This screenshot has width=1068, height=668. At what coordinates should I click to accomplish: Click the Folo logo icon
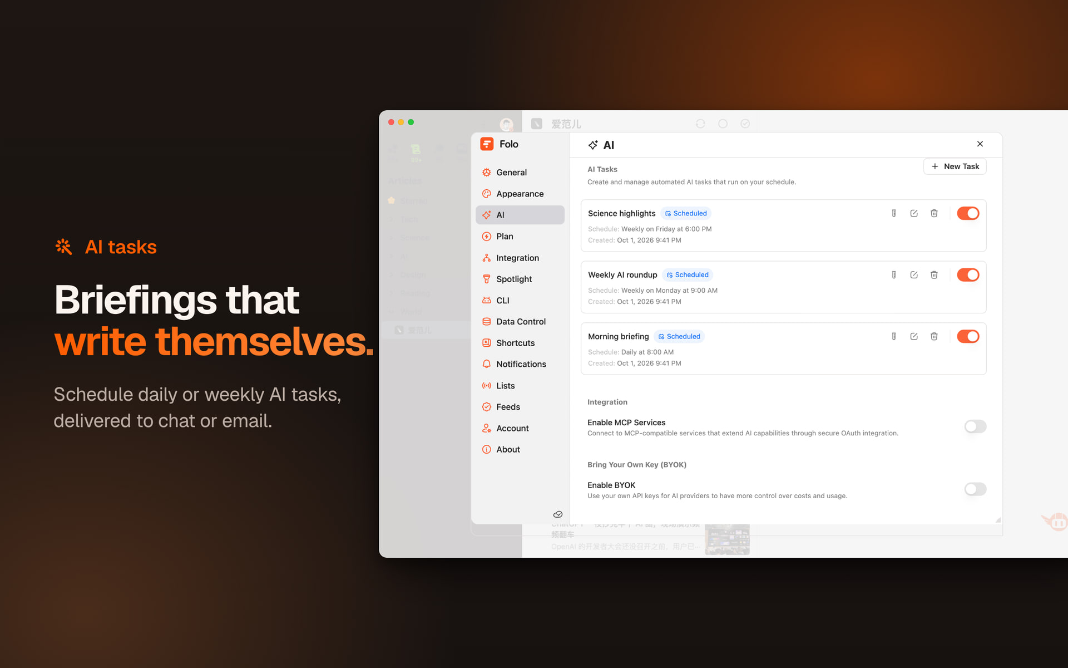point(487,144)
